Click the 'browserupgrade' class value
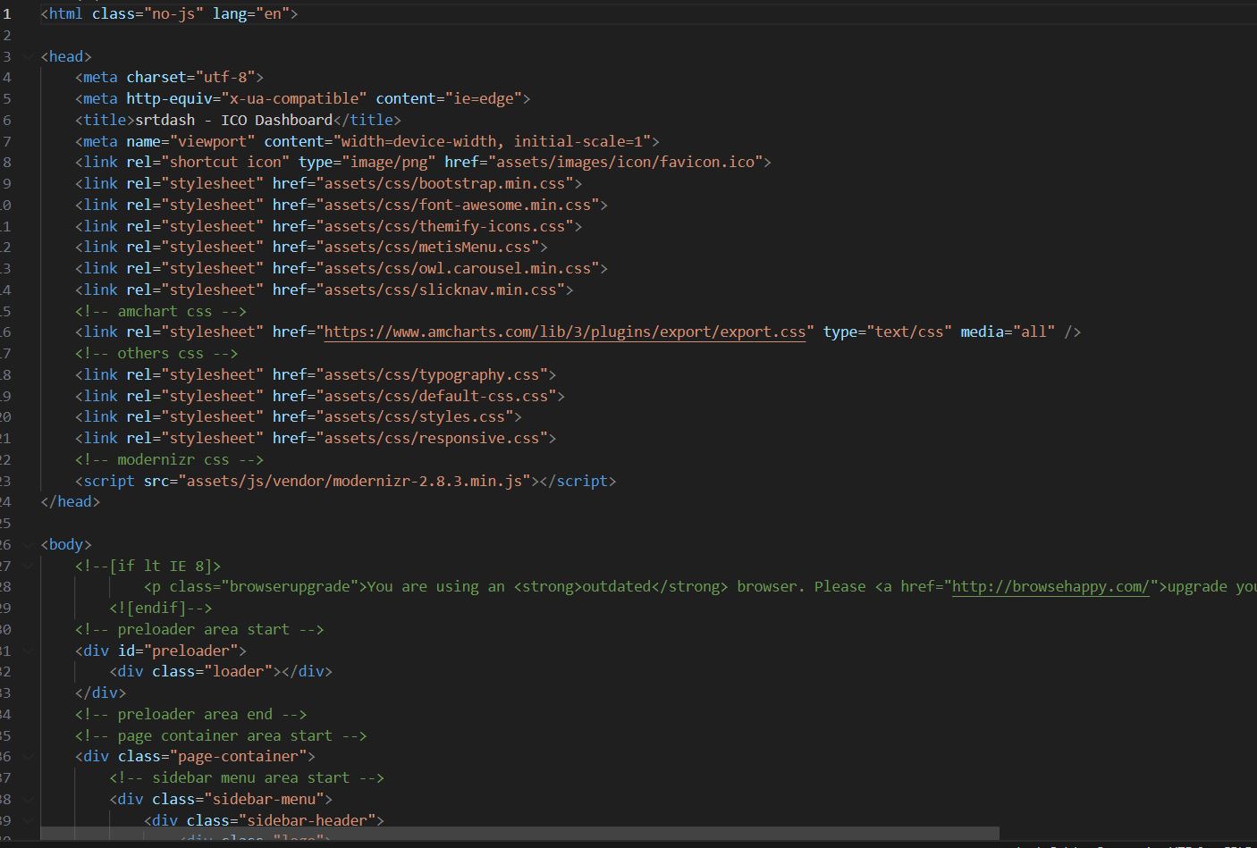1257x848 pixels. point(290,587)
